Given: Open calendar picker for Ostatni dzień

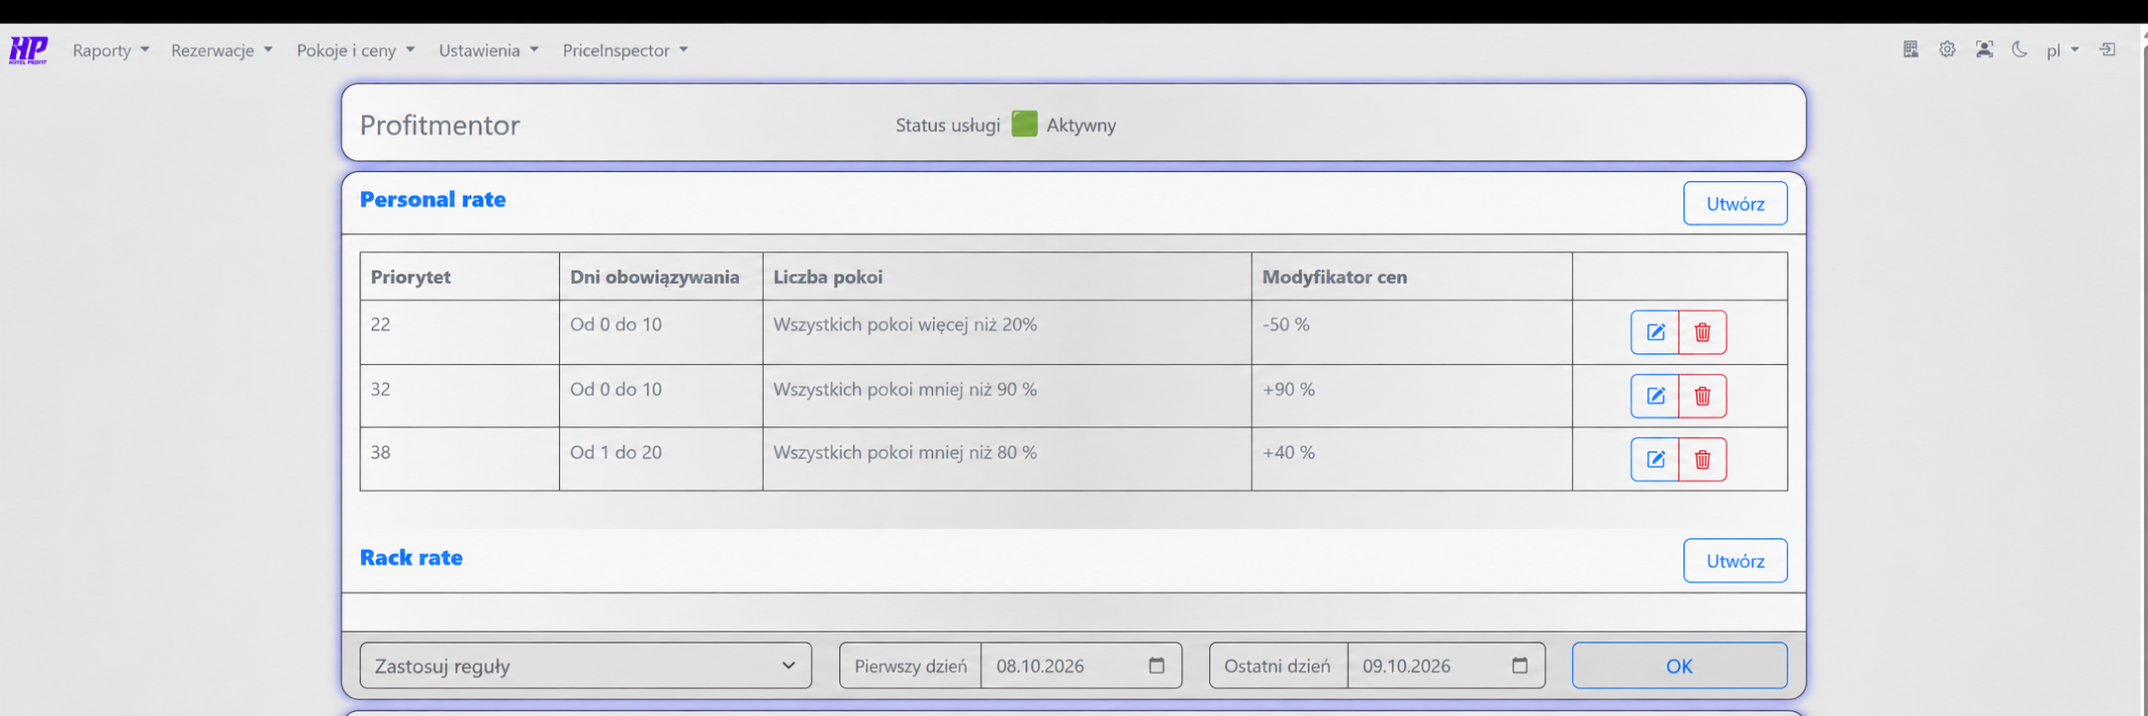Looking at the screenshot, I should click(x=1520, y=666).
